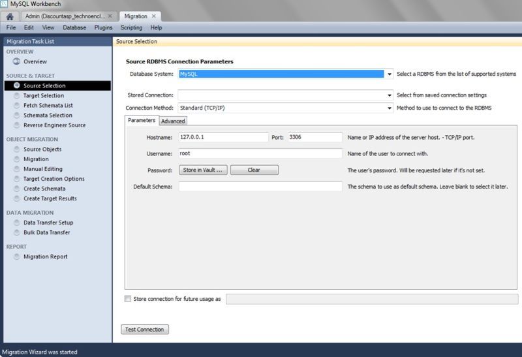Screen dimensions: 522x357
Task: Click the Schemata Selection step icon
Action: [16, 116]
